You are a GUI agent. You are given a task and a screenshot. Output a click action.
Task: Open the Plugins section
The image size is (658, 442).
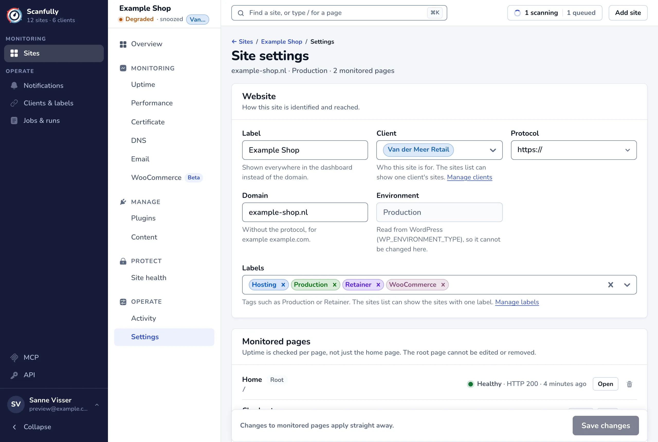pos(164,218)
